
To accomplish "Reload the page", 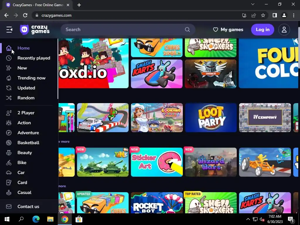I will tap(25, 15).
